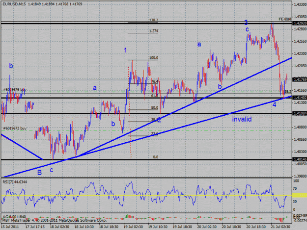
Task: Click the 1.42920 price tag on the axis
Action: pyautogui.click(x=300, y=23)
